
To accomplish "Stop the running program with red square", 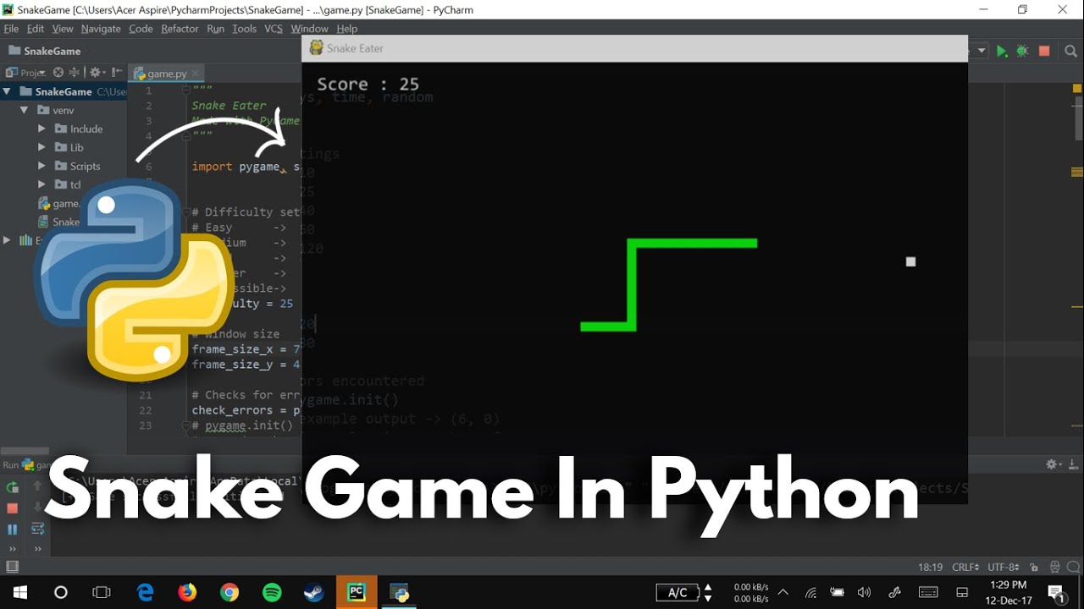I will (x=1044, y=52).
